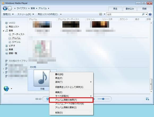
Task: Click the アルバム breadcrumb link
Action: tap(43, 8)
